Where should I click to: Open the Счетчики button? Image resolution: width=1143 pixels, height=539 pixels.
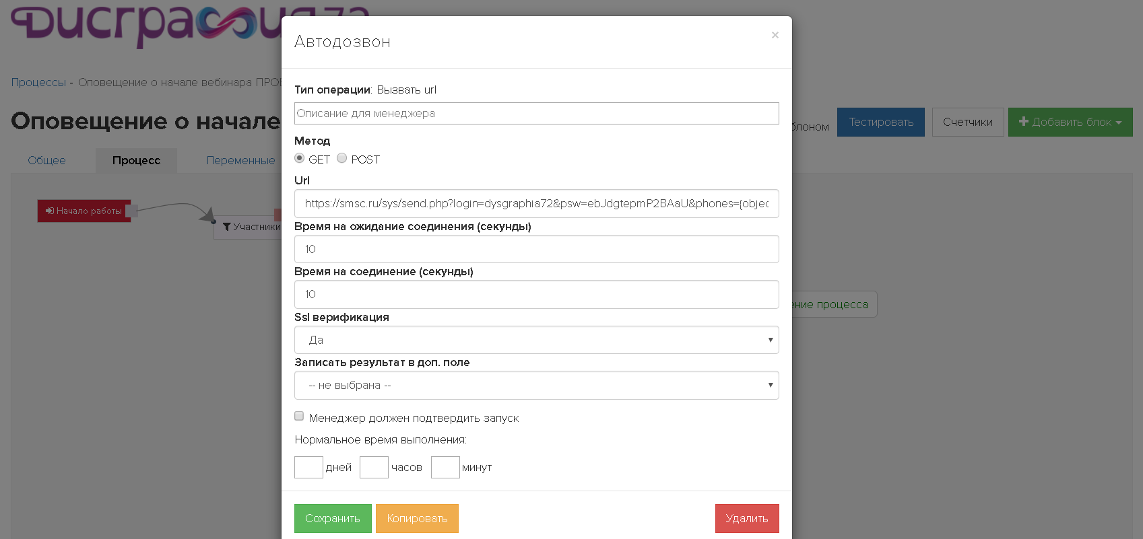point(967,122)
